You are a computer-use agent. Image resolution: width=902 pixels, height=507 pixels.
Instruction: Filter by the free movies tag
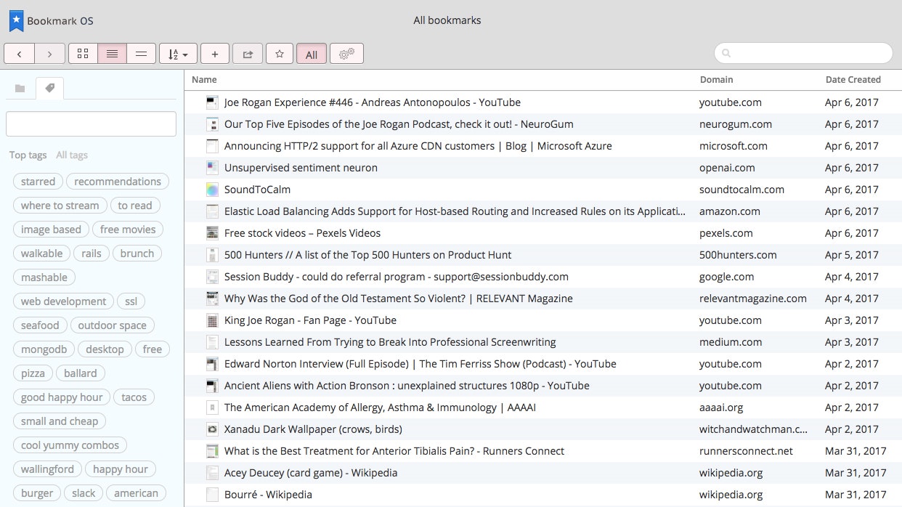click(x=128, y=230)
